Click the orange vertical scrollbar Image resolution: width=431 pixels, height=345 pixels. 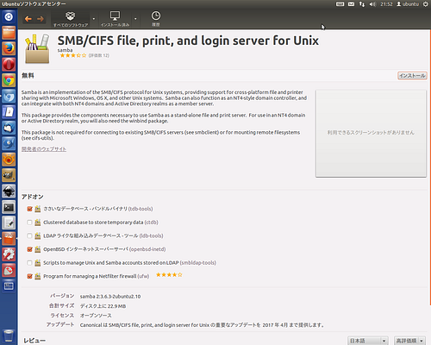click(430, 166)
